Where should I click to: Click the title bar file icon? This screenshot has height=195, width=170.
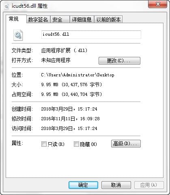click(6, 6)
